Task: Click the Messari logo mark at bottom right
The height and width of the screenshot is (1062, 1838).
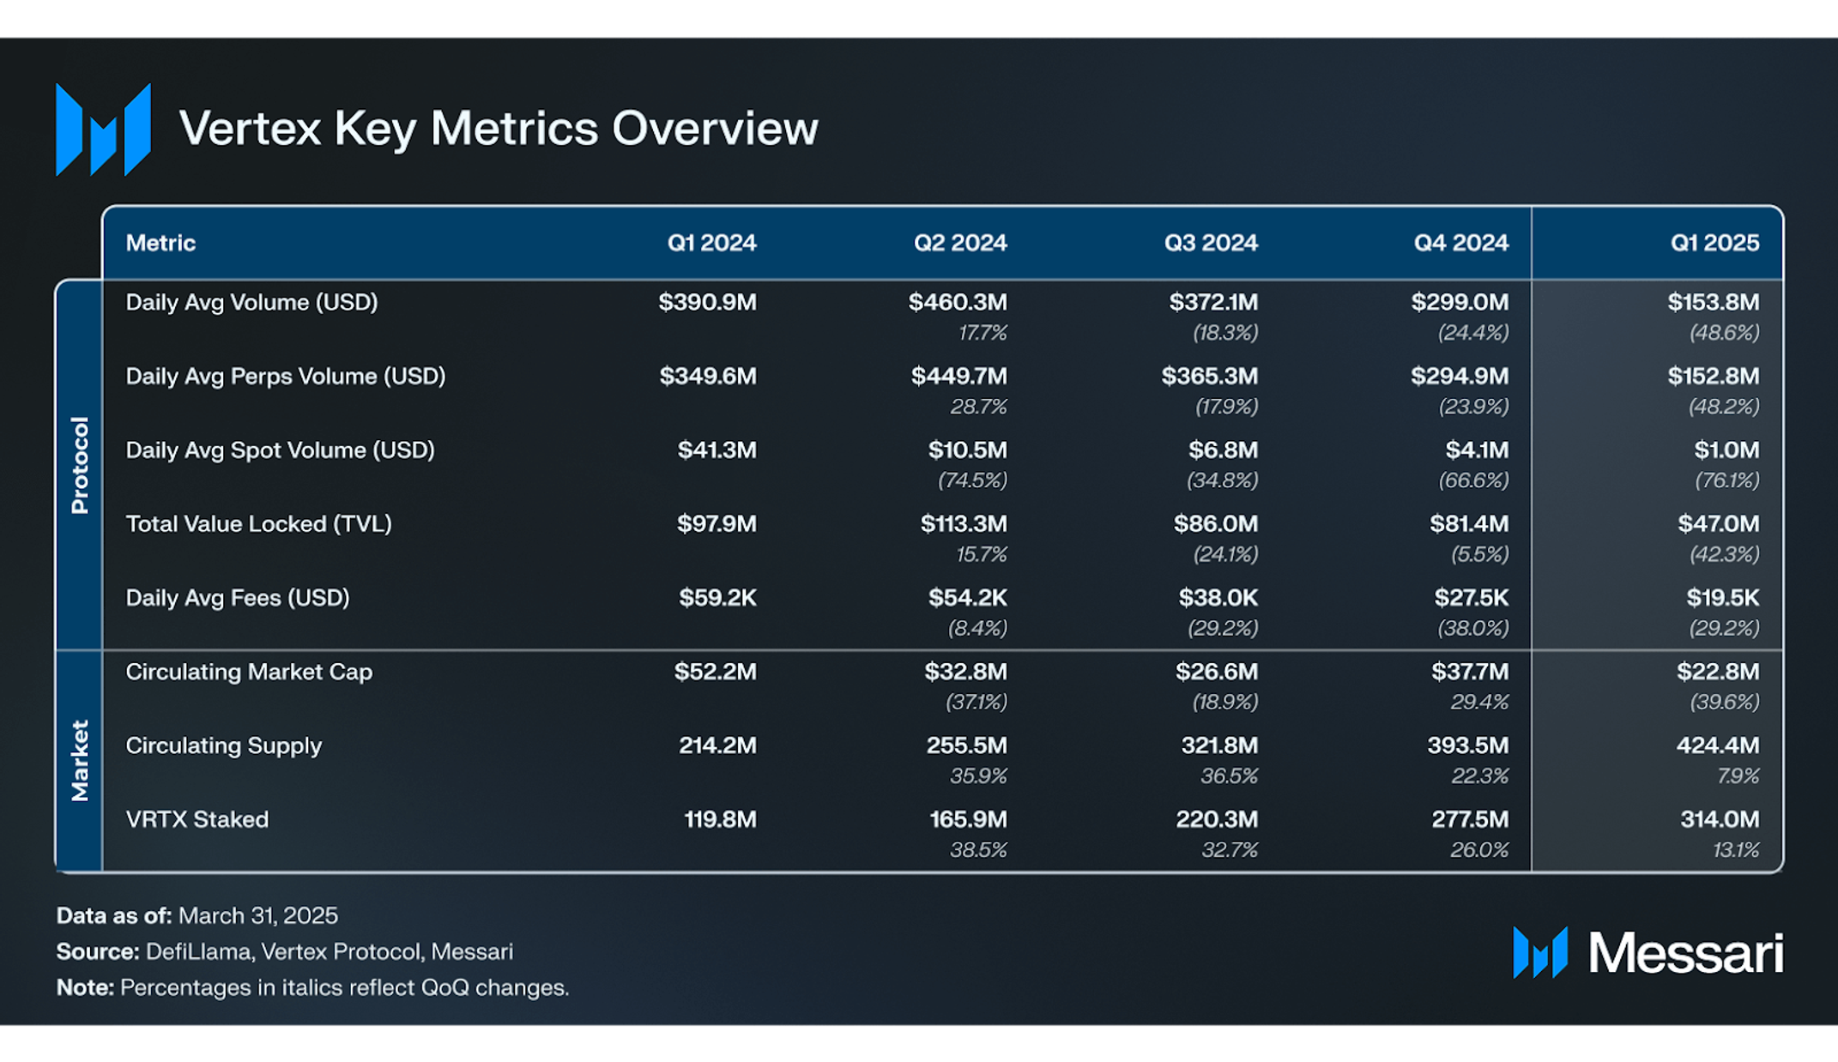Action: [x=1540, y=952]
